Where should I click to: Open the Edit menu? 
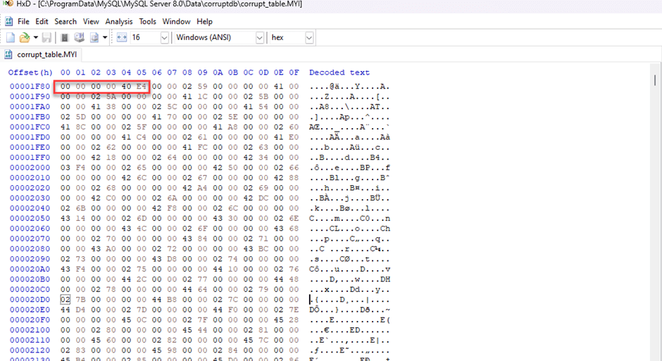tap(42, 22)
